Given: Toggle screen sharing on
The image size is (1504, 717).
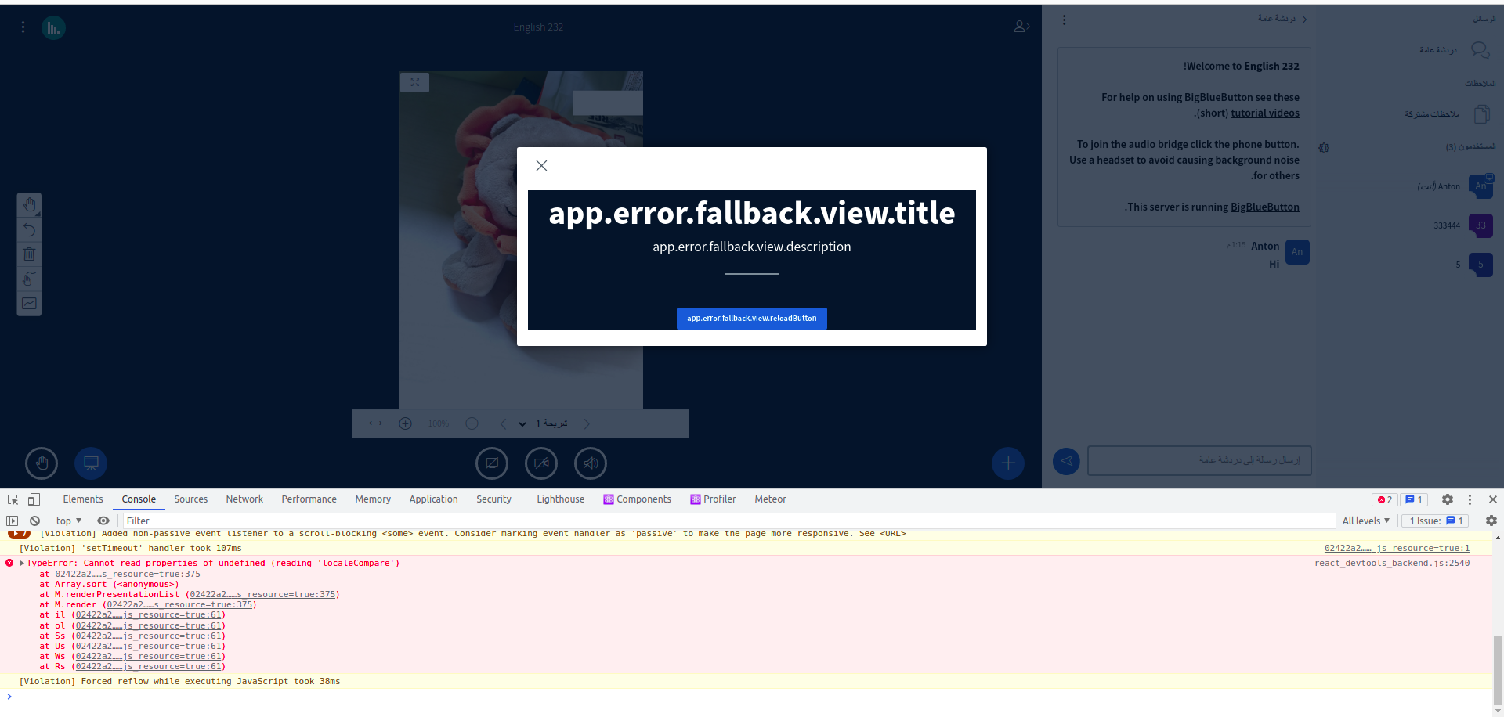Looking at the screenshot, I should point(492,463).
